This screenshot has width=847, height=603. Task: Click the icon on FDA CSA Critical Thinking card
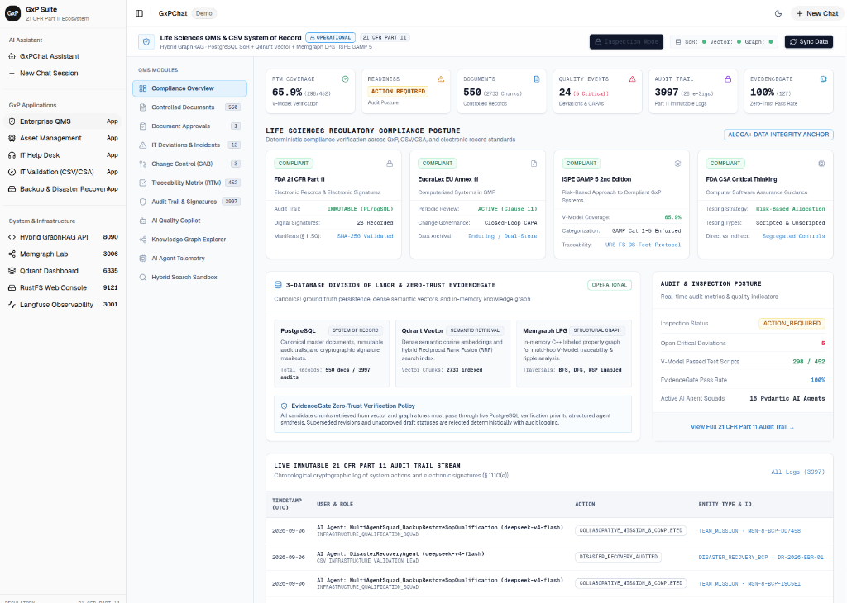point(821,164)
